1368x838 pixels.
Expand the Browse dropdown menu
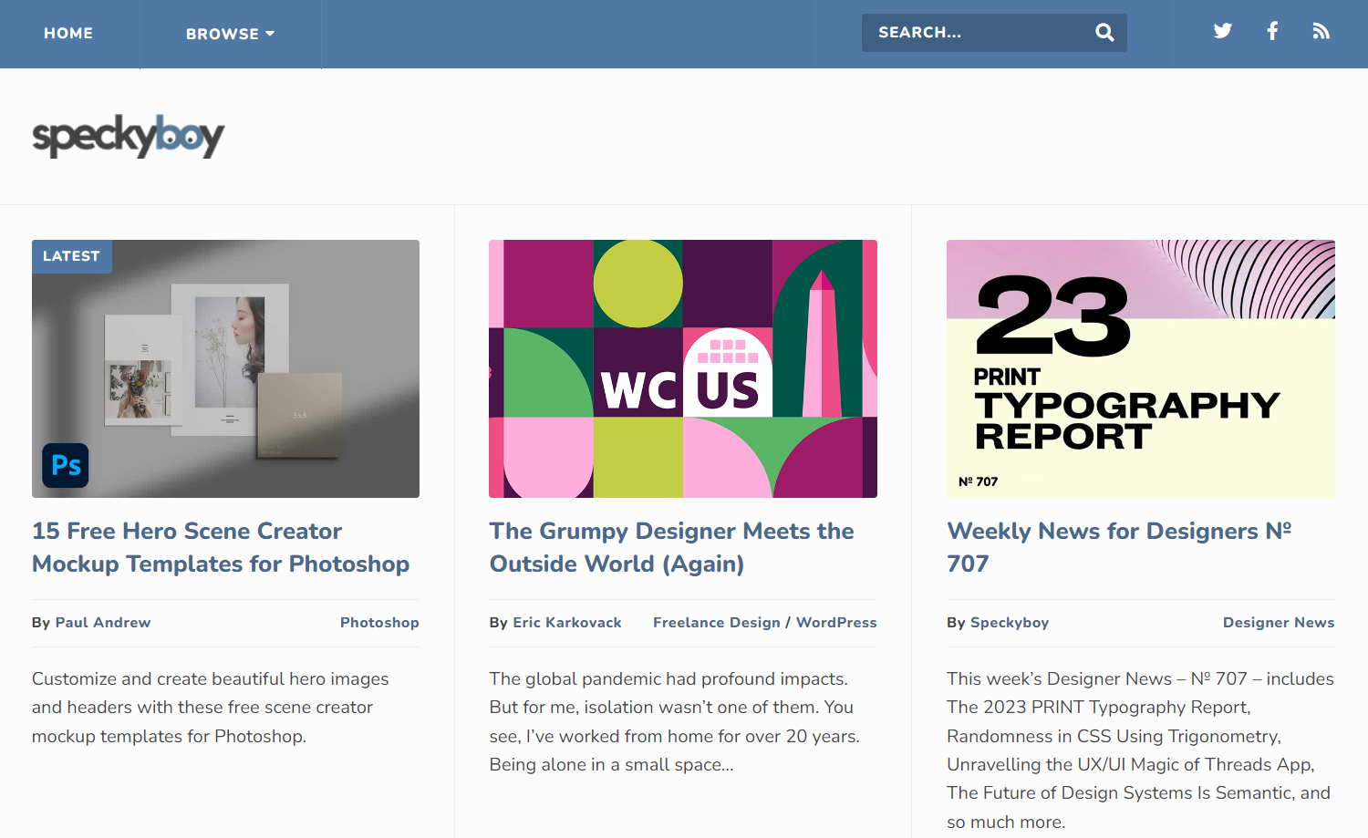point(230,34)
